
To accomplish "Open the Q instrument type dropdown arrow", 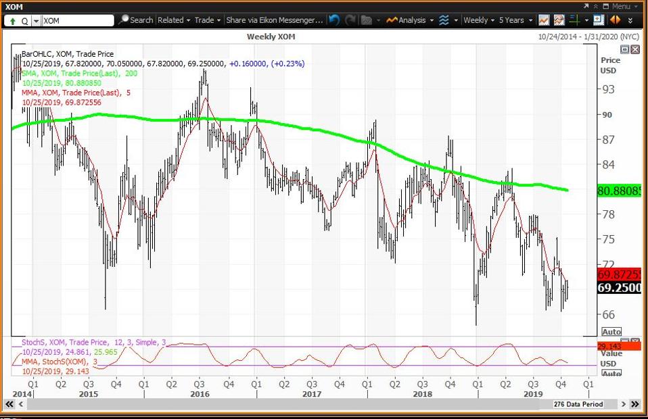I will pos(35,21).
